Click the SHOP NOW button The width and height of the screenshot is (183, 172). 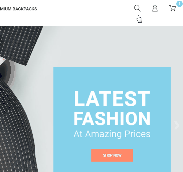112,155
